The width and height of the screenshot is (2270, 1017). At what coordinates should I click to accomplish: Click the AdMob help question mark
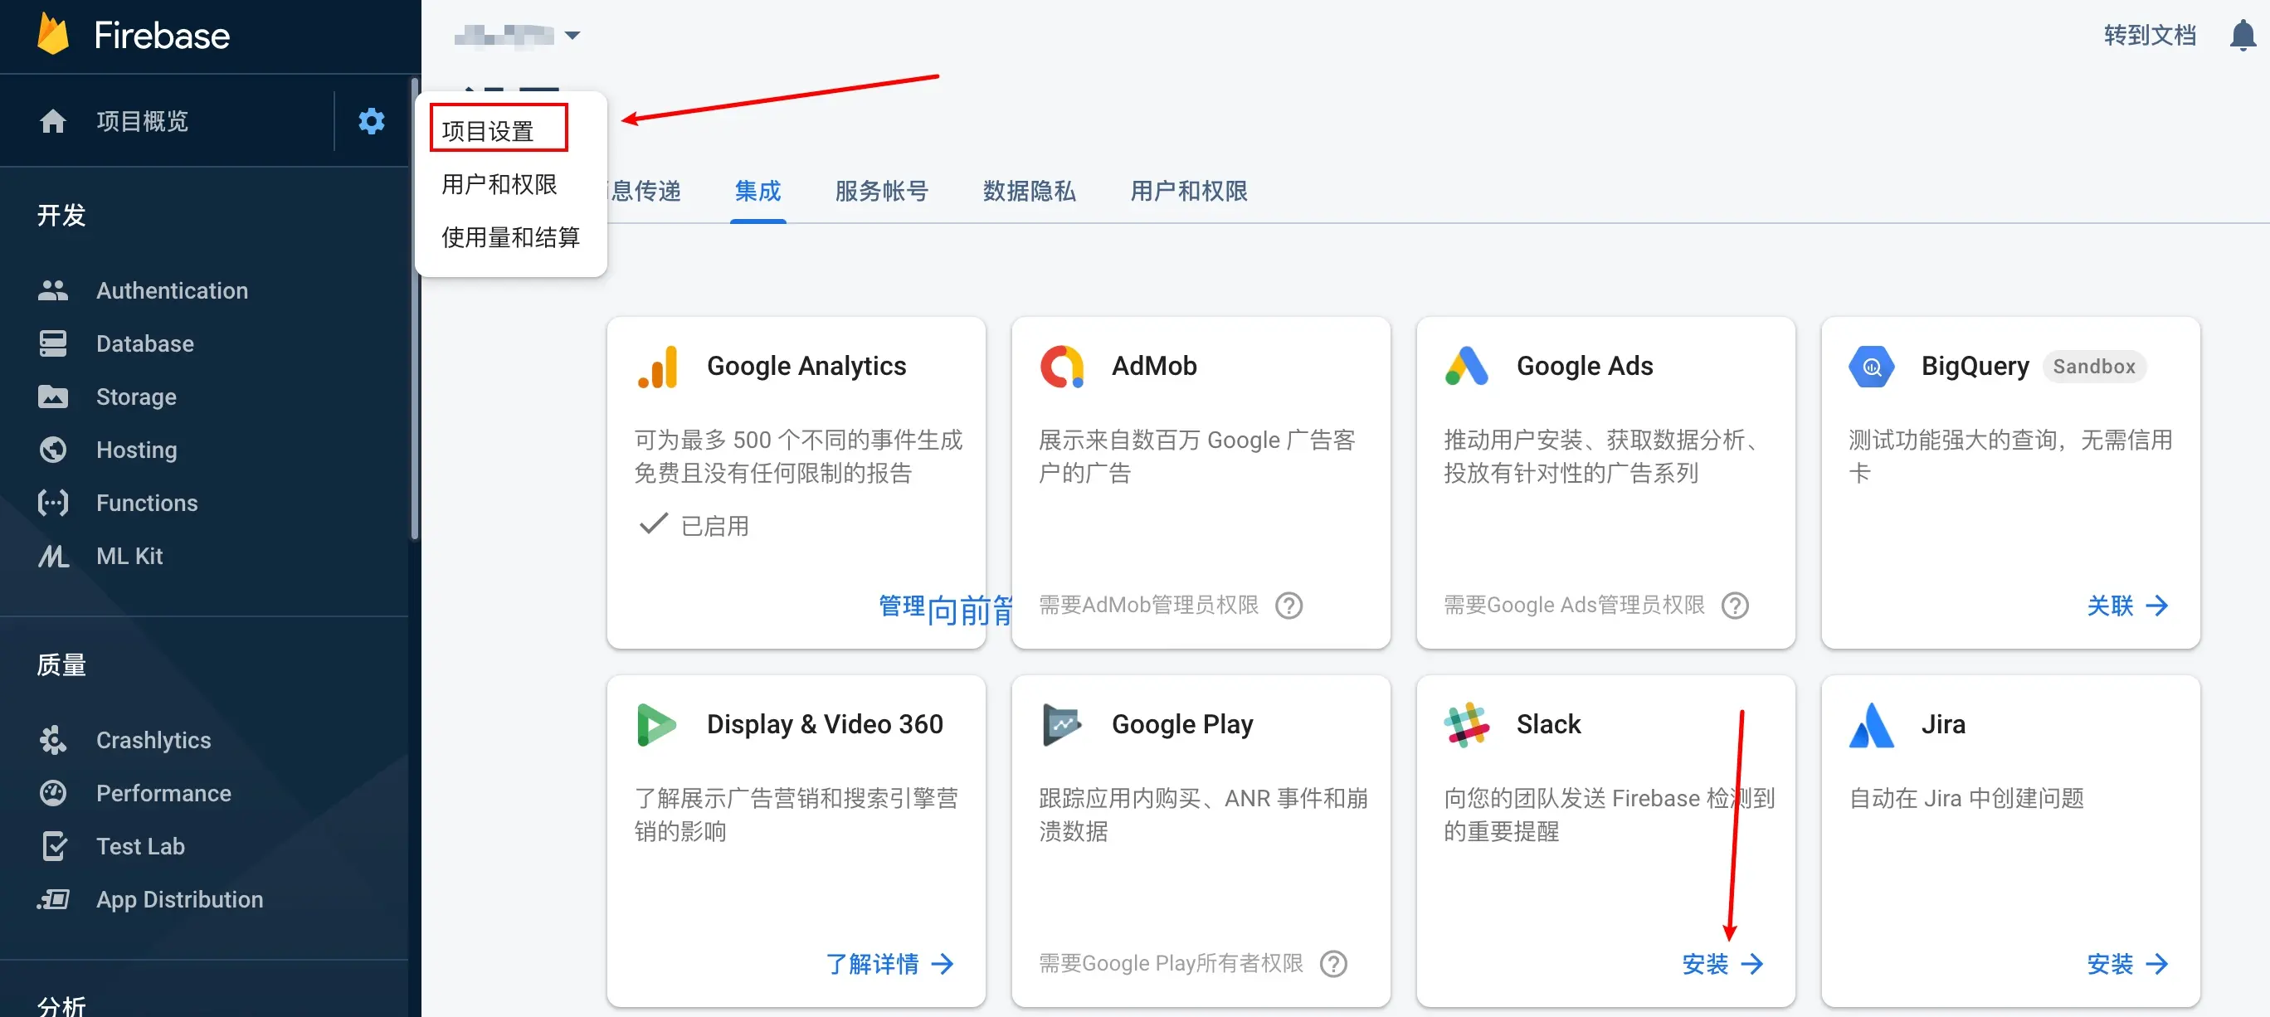click(x=1288, y=606)
